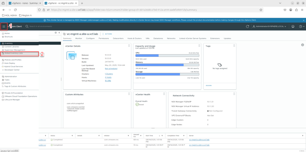Click the inventory panel gear settings icon

click(x=56, y=33)
